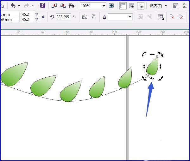190x161 pixels.
Task: Click the width mm field
Action: point(10,15)
